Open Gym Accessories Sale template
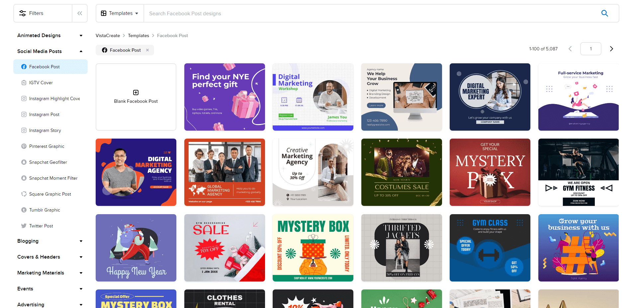Screen dimensions: 632x308 pos(225,248)
